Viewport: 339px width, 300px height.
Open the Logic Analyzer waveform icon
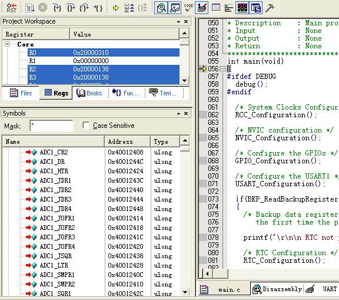point(242,8)
